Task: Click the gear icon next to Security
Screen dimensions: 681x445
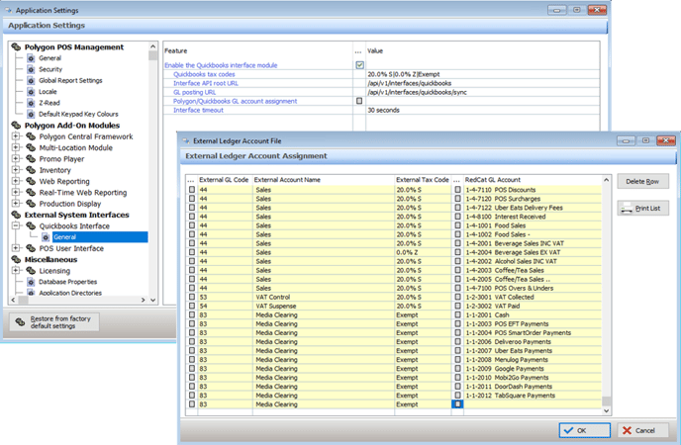Action: pos(31,69)
